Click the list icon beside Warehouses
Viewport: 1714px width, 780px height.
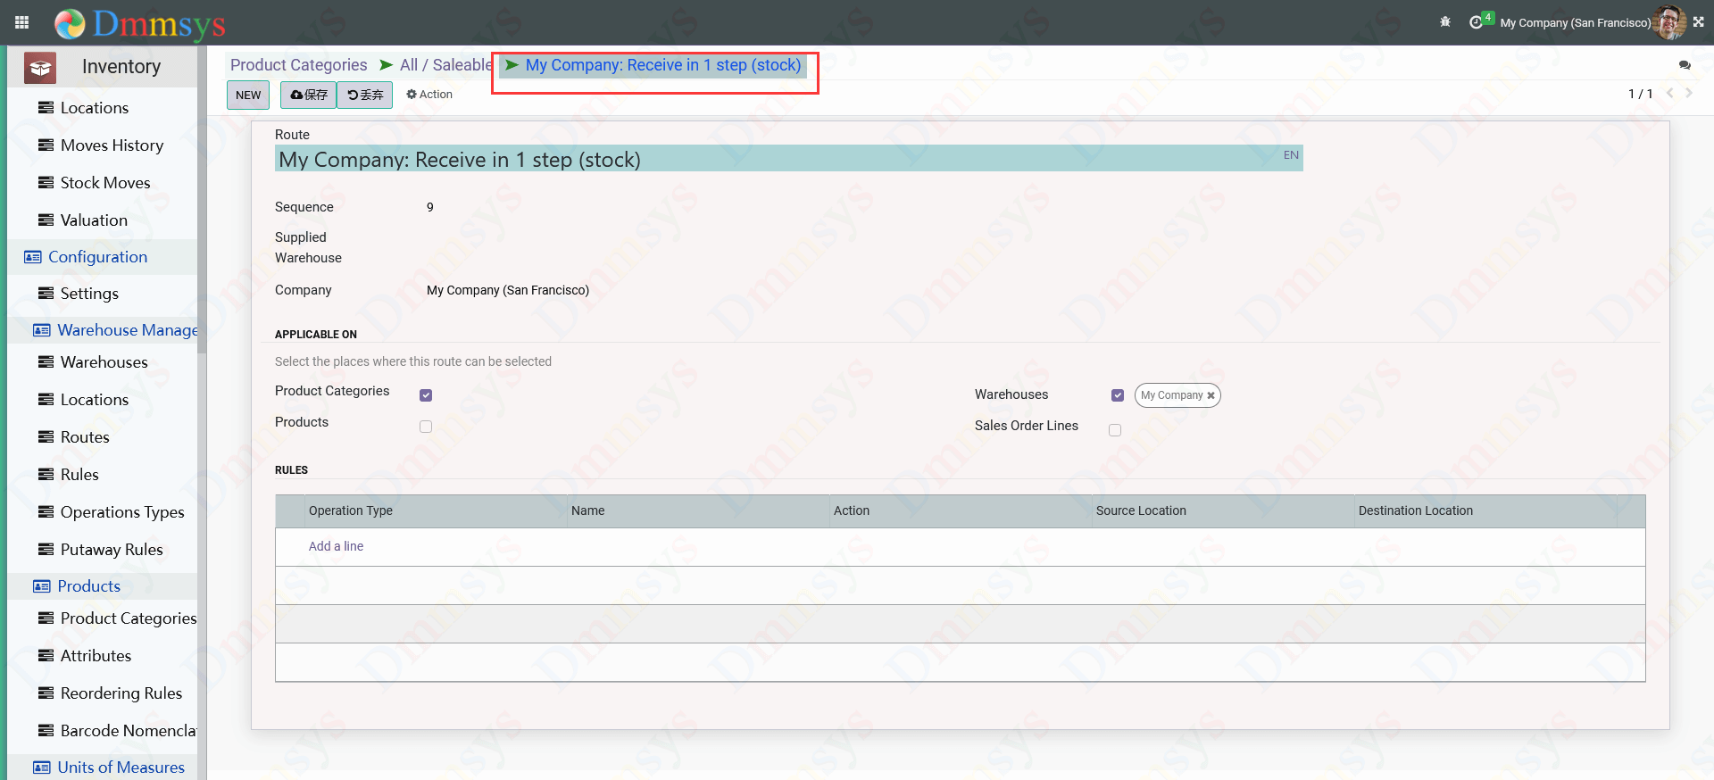[x=46, y=361]
